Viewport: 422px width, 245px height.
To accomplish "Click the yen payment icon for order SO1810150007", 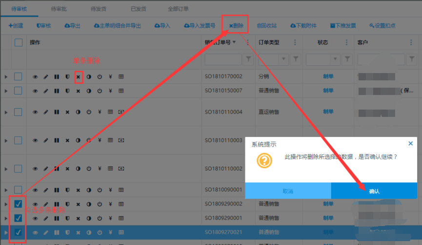I will point(110,91).
